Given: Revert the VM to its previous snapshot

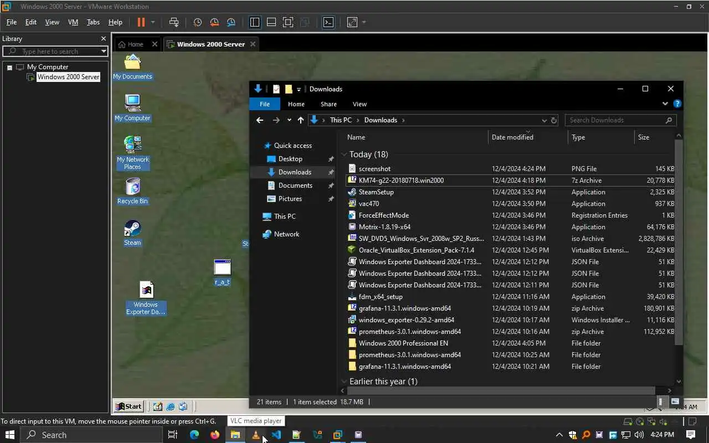Looking at the screenshot, I should coord(214,22).
